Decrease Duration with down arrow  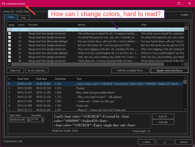tap(42, 121)
